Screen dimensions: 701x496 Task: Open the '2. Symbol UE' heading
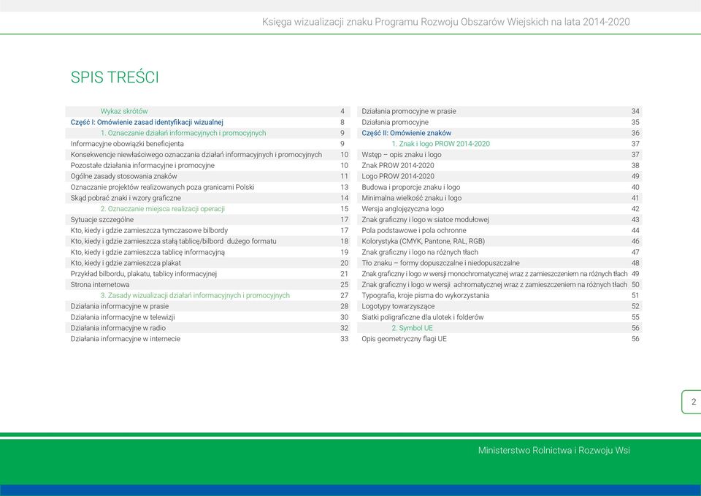[x=412, y=328]
